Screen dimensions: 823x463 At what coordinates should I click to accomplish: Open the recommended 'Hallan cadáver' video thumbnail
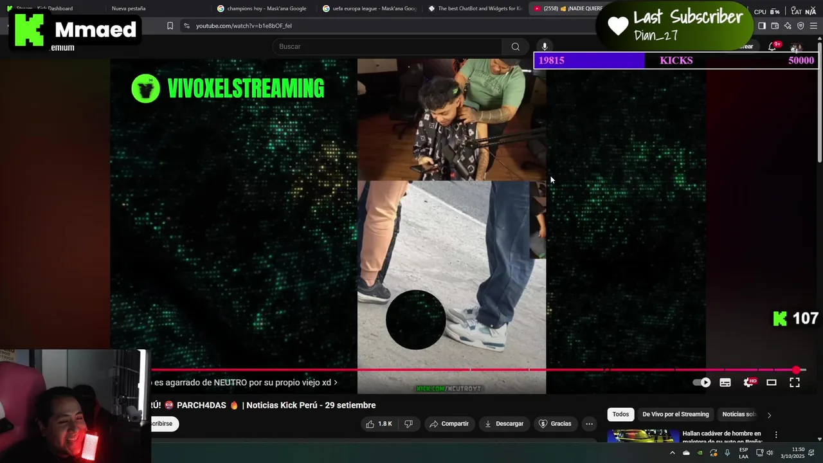643,437
